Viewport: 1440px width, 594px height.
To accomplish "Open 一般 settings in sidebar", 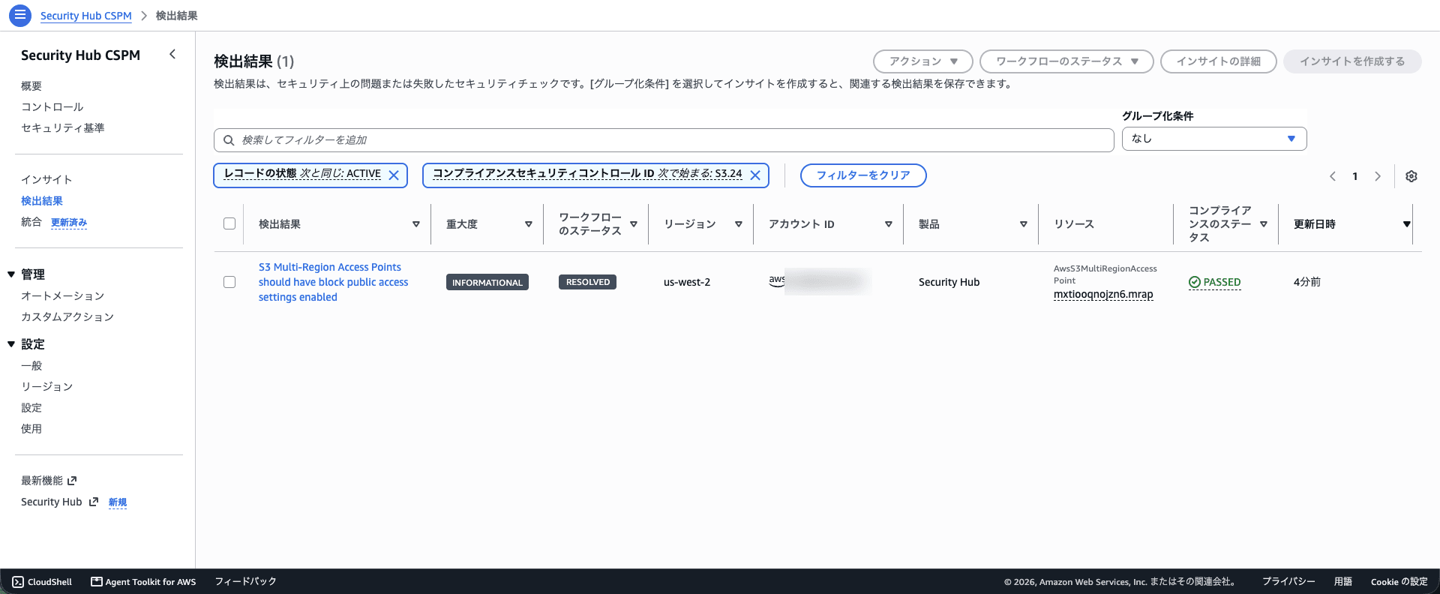I will pyautogui.click(x=31, y=365).
